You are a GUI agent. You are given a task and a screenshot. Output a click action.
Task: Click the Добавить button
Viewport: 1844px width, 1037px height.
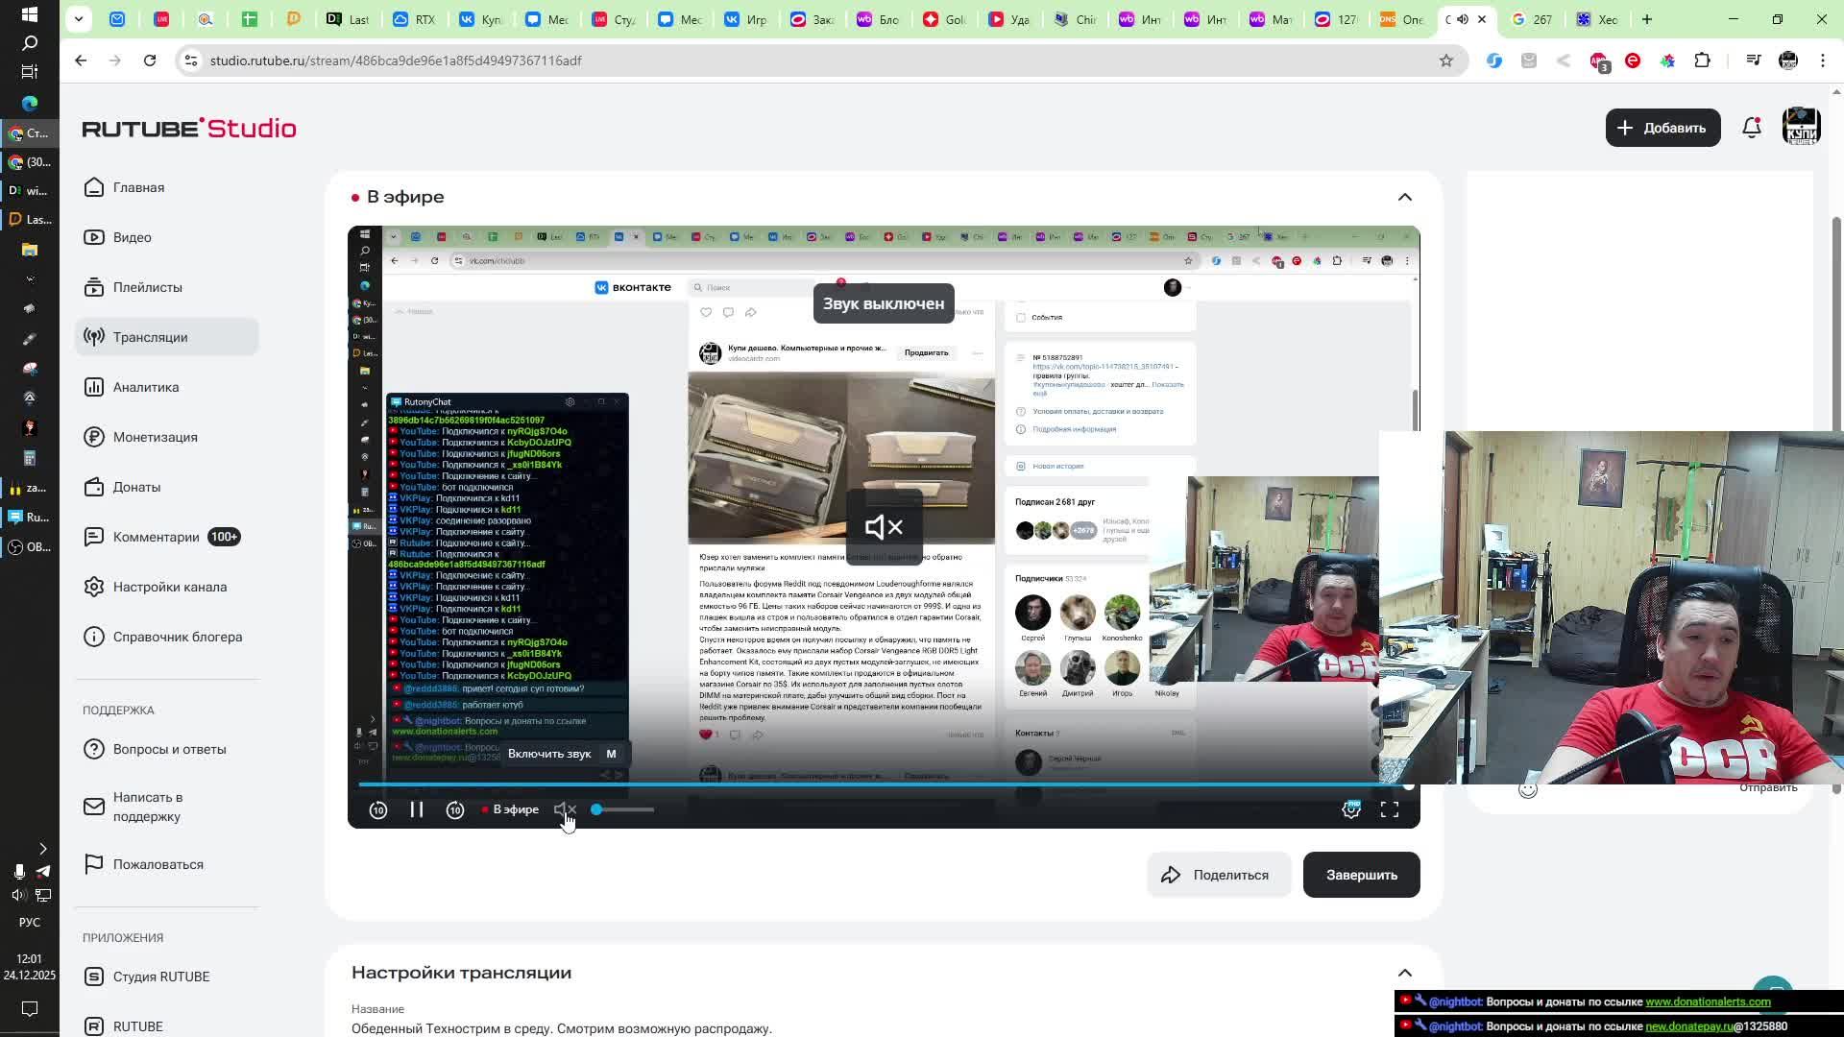(x=1662, y=128)
